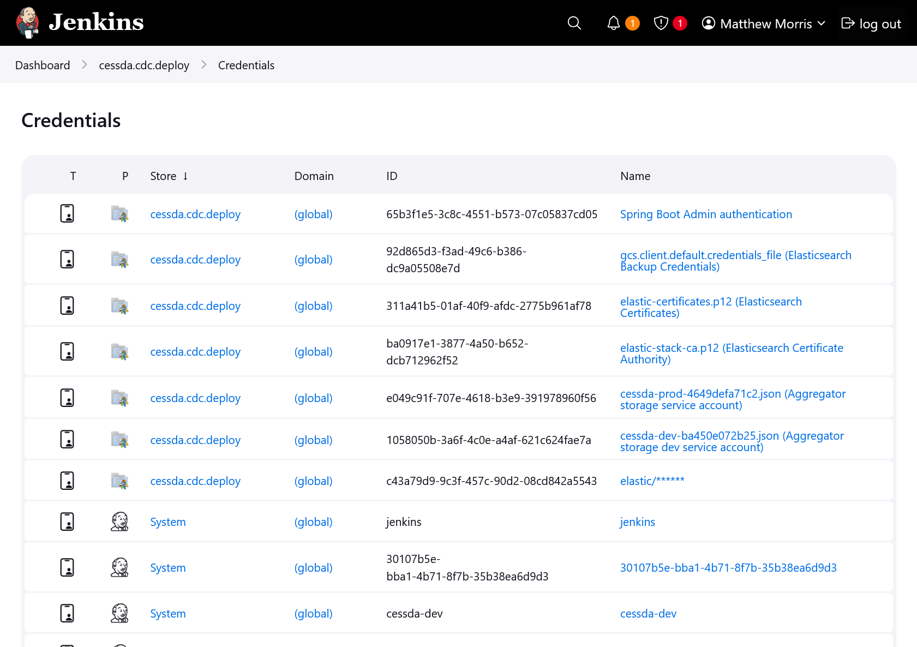Go to Dashboard breadcrumb

43,65
